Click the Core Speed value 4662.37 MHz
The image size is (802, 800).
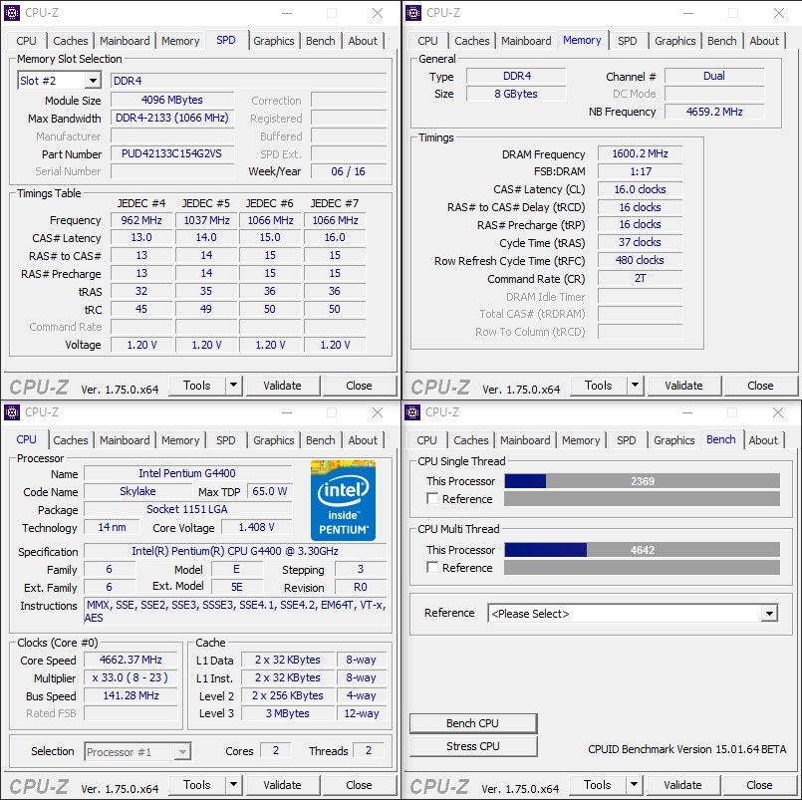click(131, 660)
